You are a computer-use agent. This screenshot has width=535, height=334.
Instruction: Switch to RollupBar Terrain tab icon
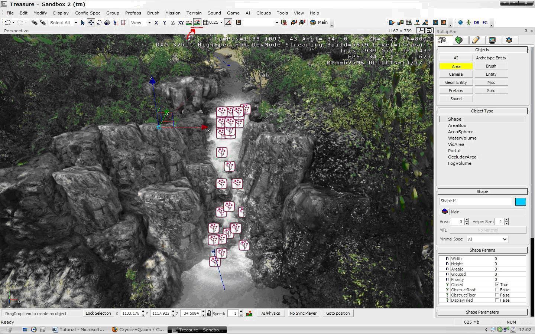click(459, 40)
